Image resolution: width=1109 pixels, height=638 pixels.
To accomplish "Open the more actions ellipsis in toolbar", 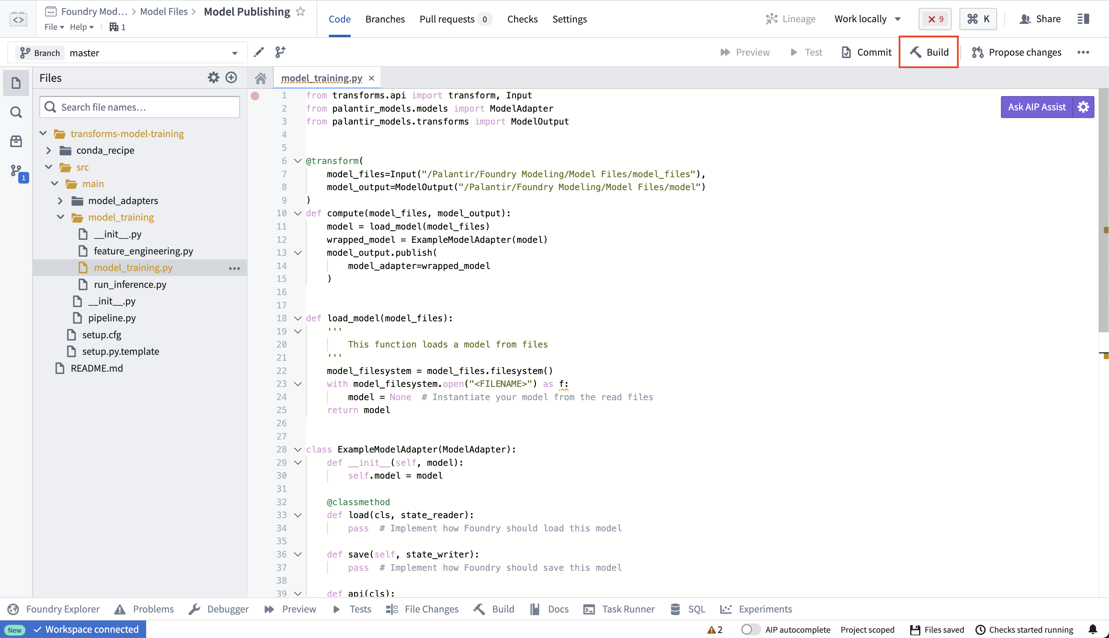I will [1083, 52].
